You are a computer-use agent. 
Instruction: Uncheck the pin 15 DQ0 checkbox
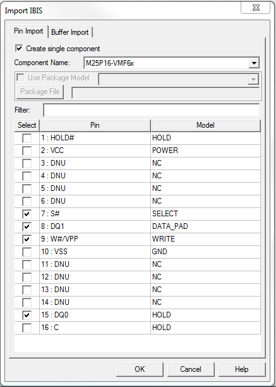(x=27, y=315)
